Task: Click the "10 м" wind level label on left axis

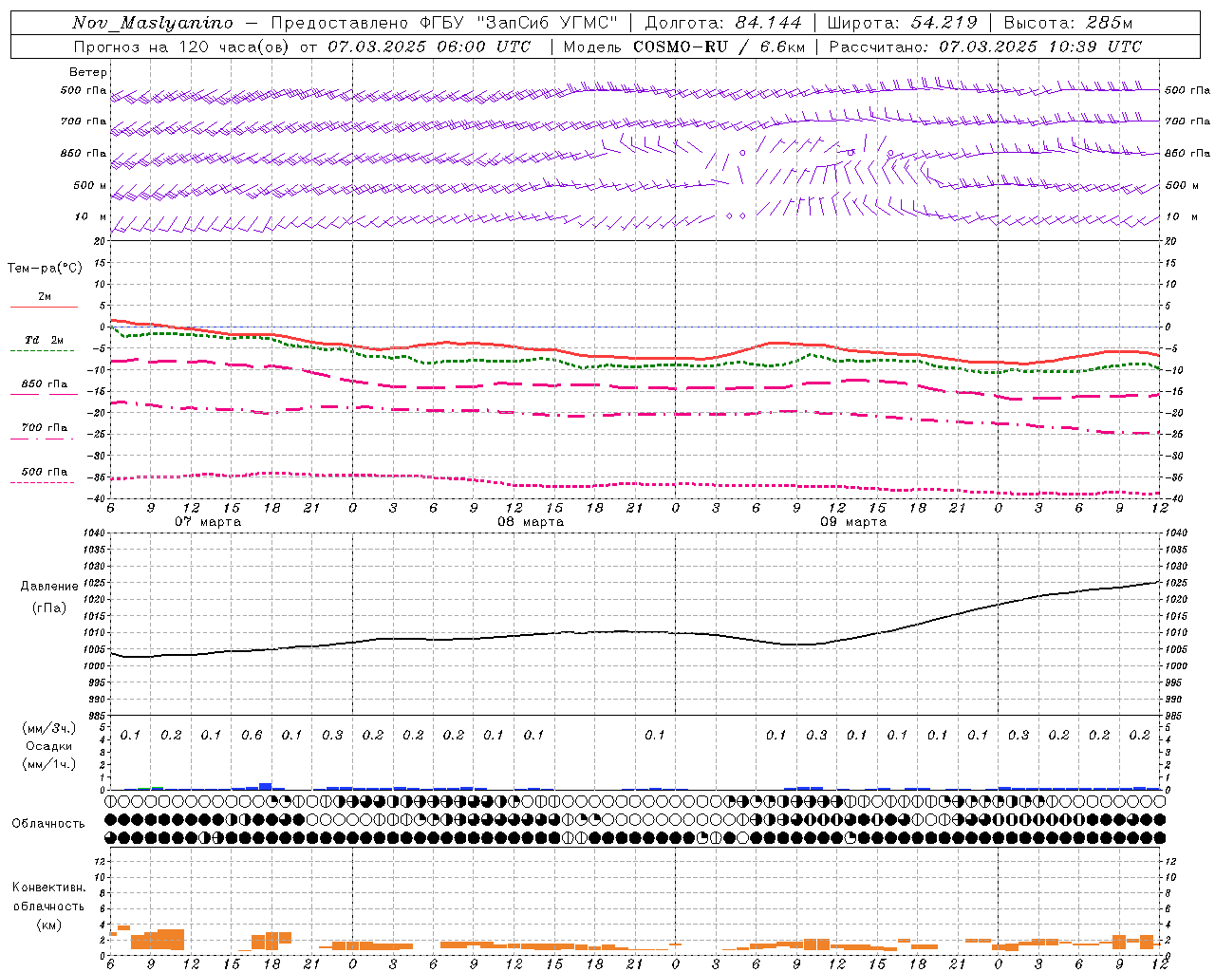Action: [90, 217]
